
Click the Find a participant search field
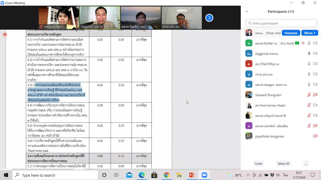[x=281, y=23]
